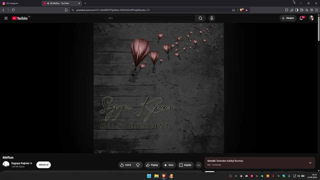
Task: Dislike the Meftun video
Action: coord(138,165)
